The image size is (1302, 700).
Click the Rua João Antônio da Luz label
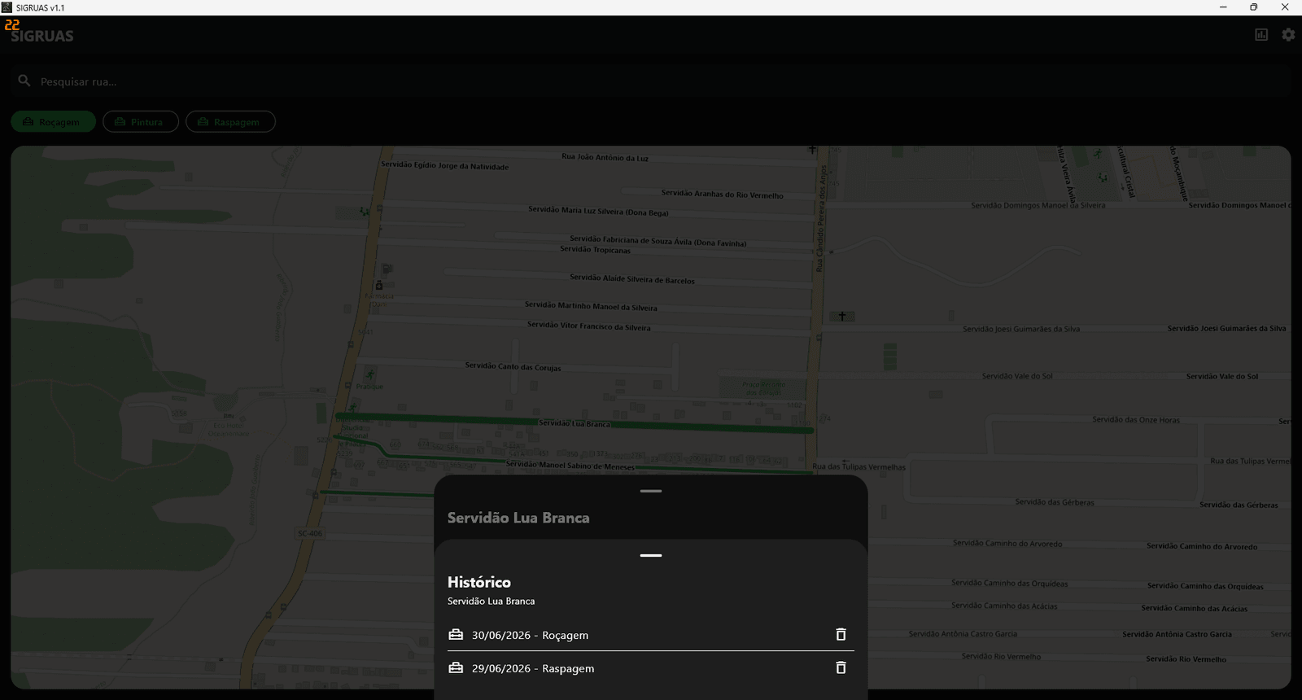point(605,158)
